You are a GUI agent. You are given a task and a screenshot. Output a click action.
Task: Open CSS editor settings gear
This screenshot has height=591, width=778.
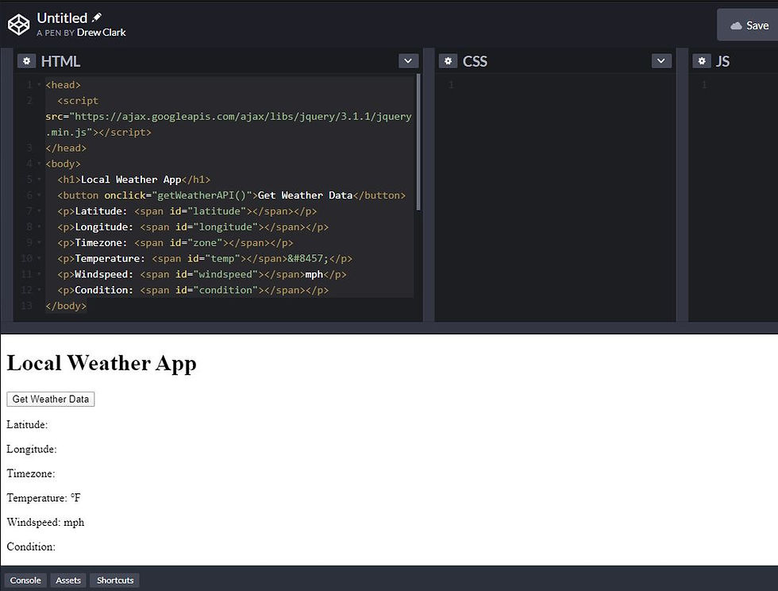448,61
